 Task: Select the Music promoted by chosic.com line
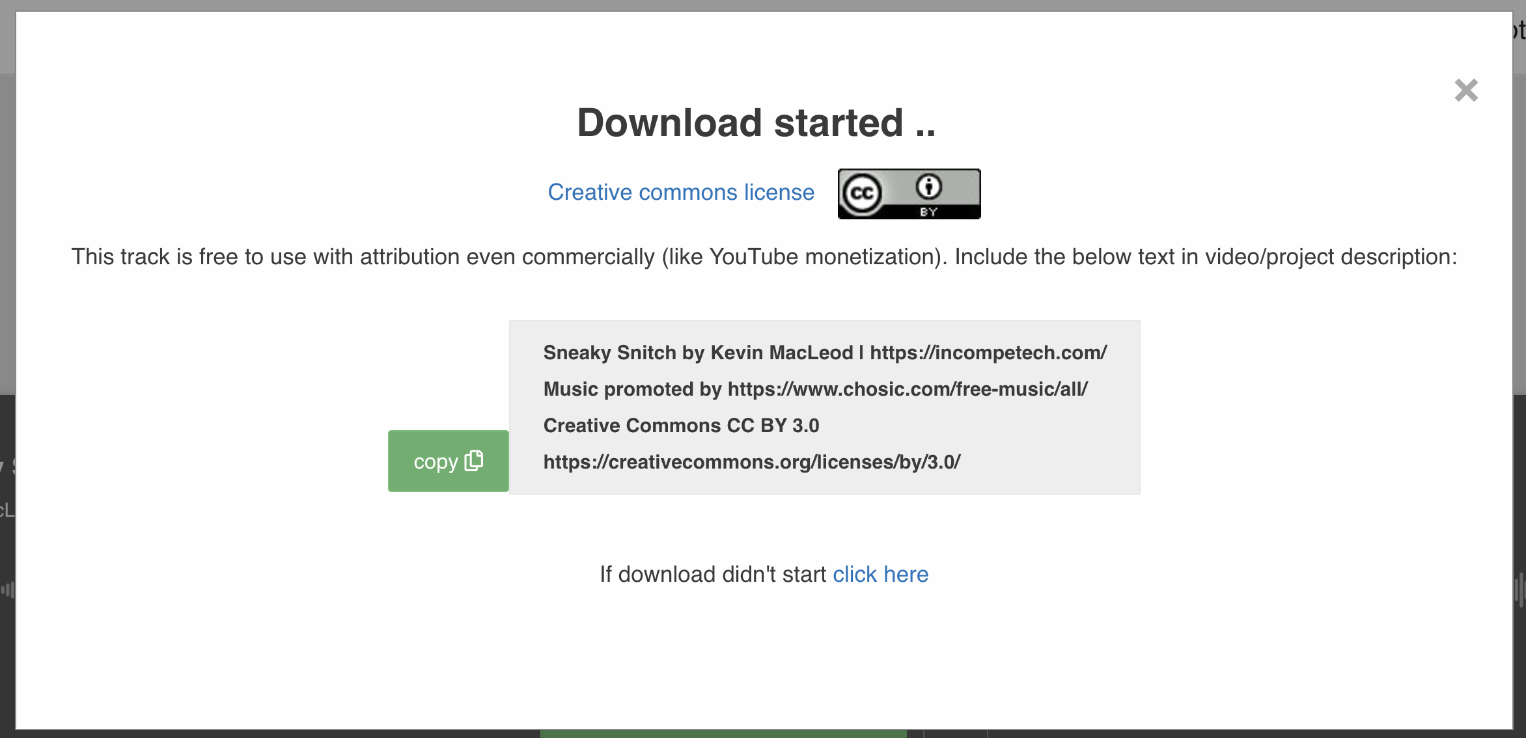click(816, 389)
